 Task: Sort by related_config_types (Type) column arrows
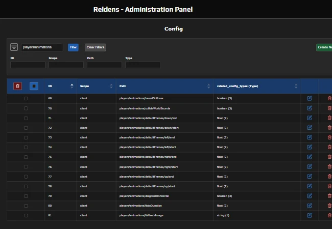click(x=296, y=86)
